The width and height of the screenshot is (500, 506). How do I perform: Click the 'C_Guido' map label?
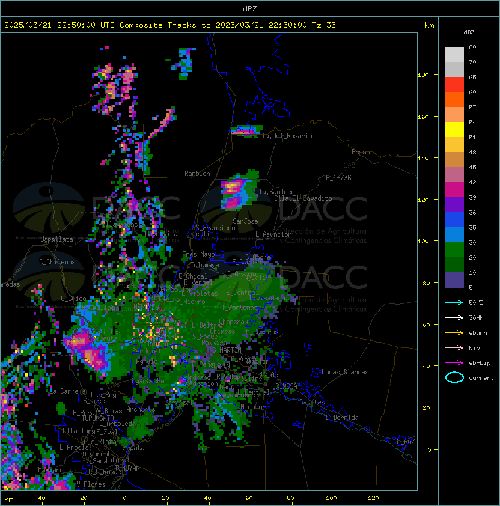[73, 299]
